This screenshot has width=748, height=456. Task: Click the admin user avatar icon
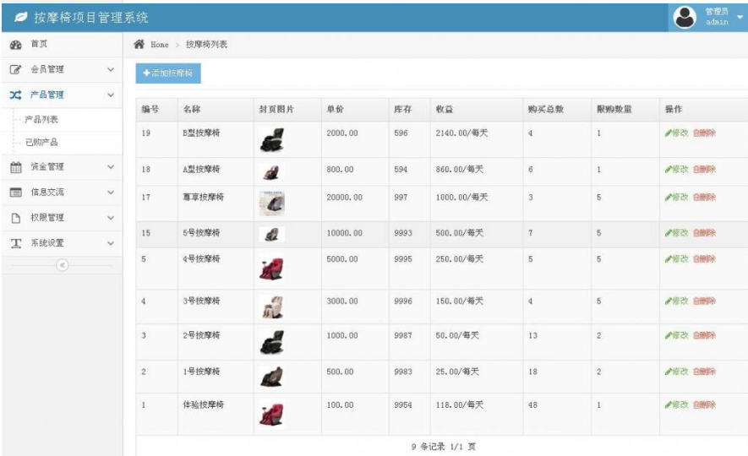tap(685, 17)
